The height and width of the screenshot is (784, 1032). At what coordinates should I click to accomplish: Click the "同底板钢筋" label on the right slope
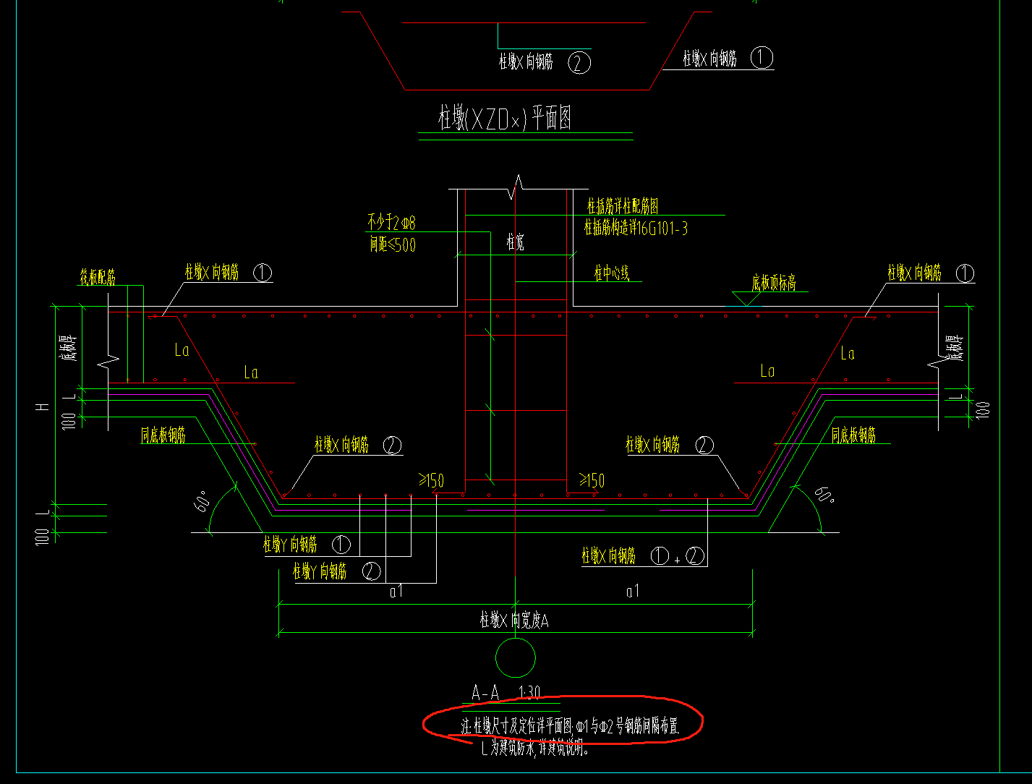coord(853,435)
